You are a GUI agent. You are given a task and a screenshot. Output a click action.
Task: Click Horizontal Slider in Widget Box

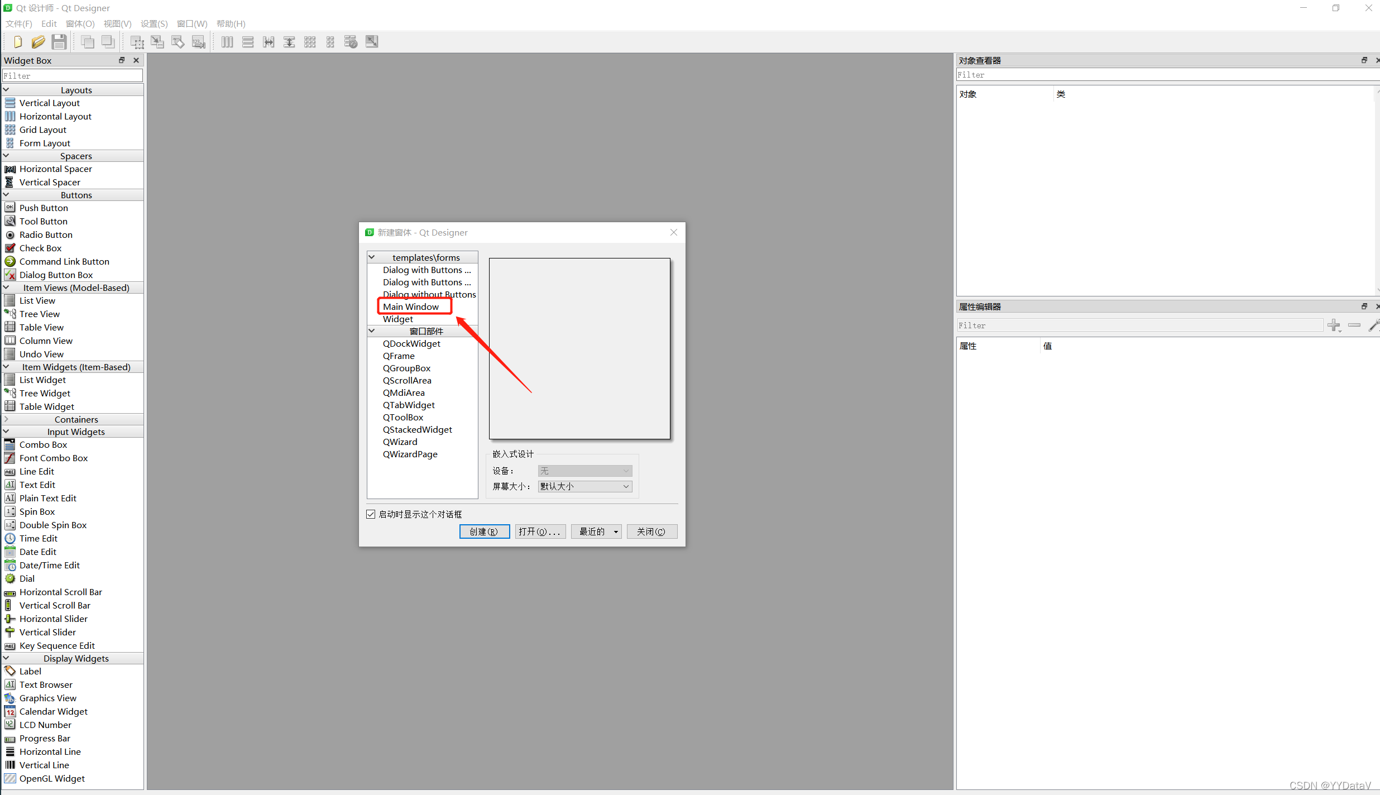(54, 619)
